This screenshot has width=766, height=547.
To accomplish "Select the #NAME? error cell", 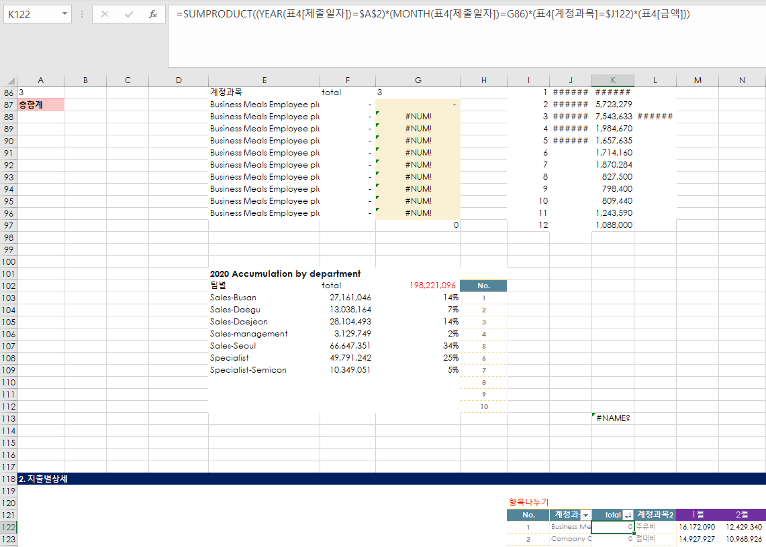I will point(613,419).
